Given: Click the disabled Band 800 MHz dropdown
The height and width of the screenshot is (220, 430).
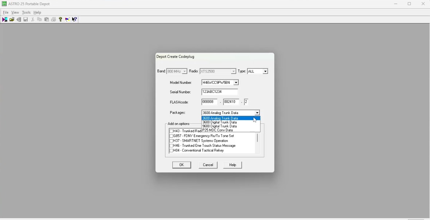Looking at the screenshot, I should pos(177,71).
